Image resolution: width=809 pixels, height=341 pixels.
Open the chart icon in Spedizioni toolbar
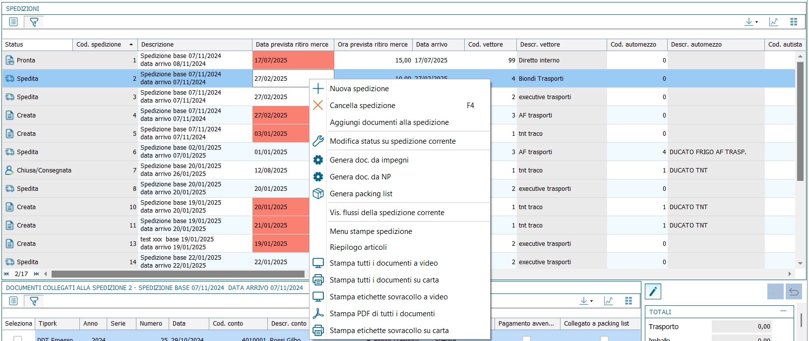click(x=773, y=22)
